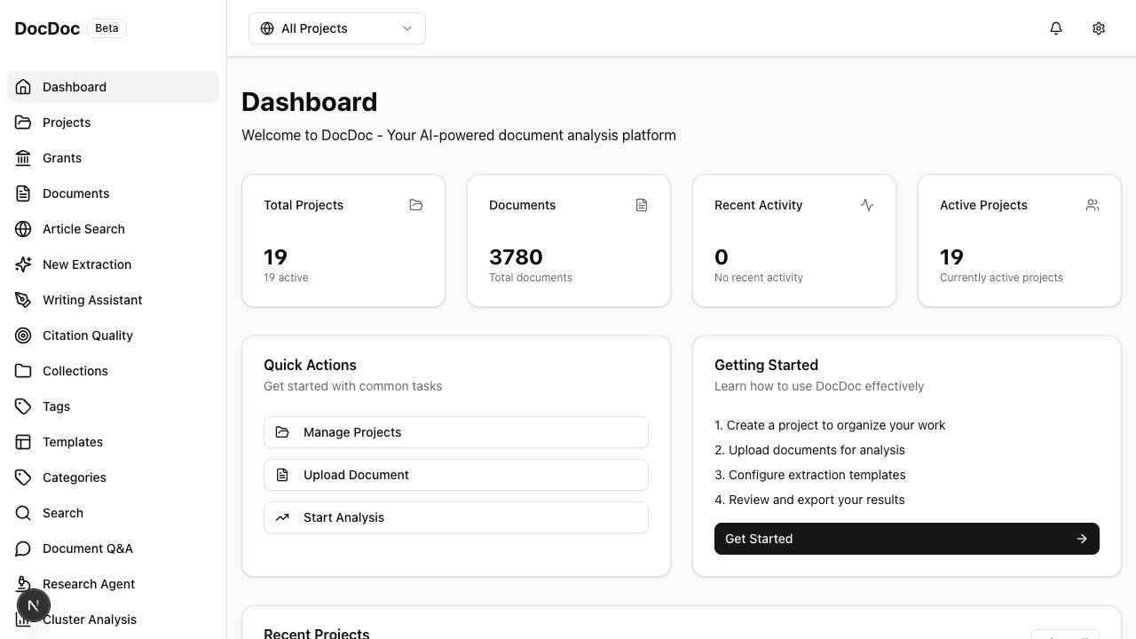Click the Recent Projects heading

[x=317, y=634]
